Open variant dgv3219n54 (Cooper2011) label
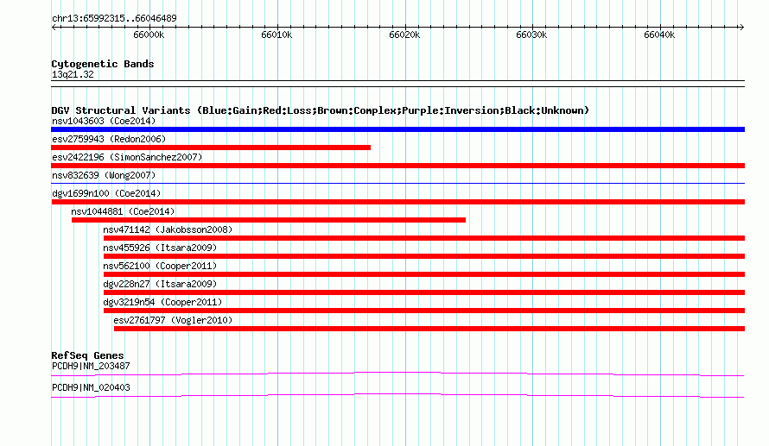Viewport: 769px width, 446px height. pyautogui.click(x=162, y=302)
